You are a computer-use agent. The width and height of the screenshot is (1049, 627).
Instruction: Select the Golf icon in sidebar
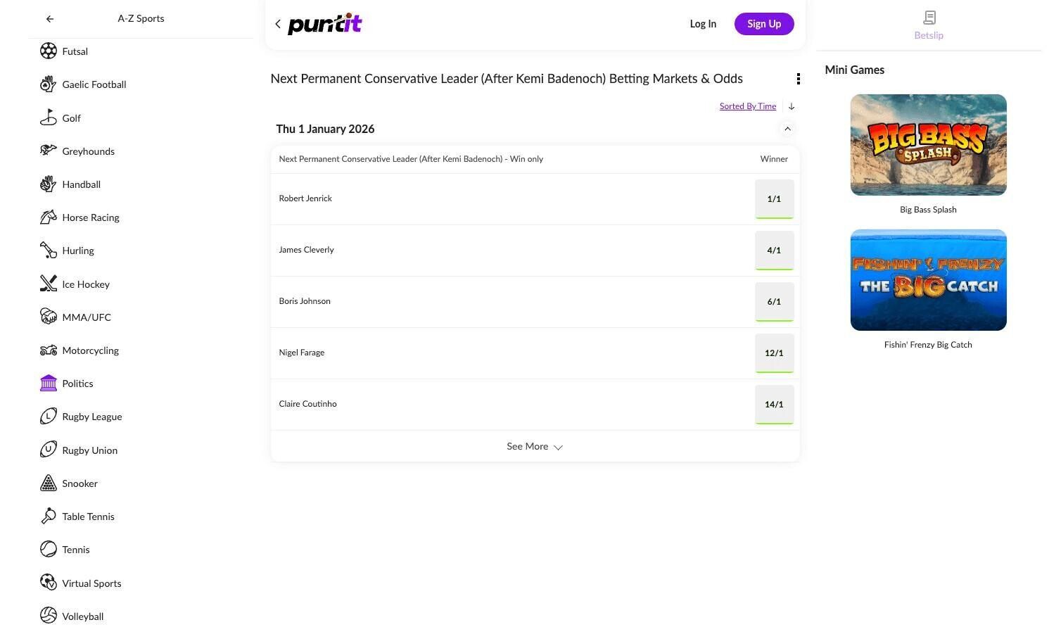(x=49, y=118)
